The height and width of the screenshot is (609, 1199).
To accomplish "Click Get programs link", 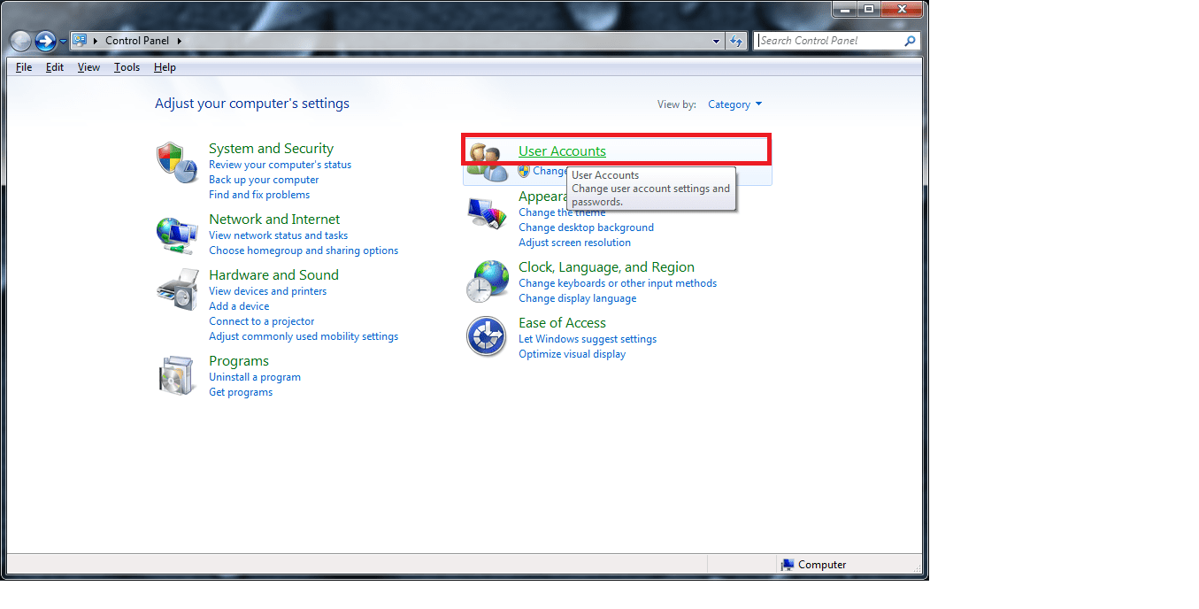I will click(241, 392).
